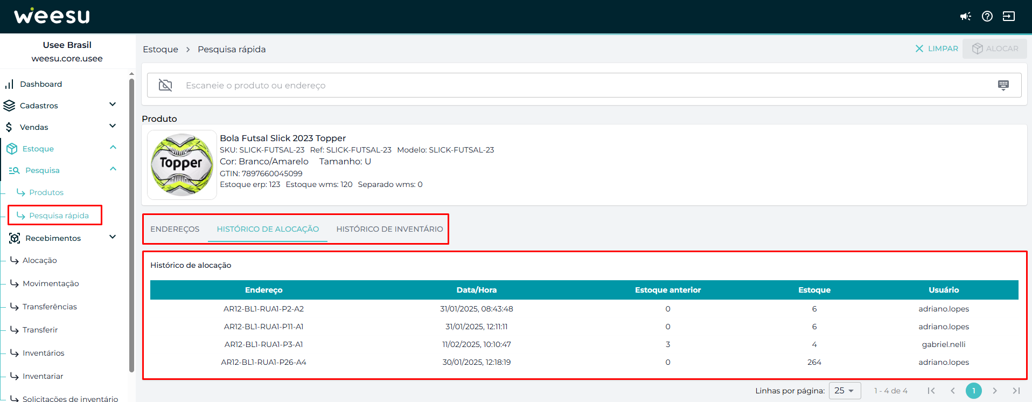Click the stock value 264
Image resolution: width=1032 pixels, height=402 pixels.
coord(814,362)
